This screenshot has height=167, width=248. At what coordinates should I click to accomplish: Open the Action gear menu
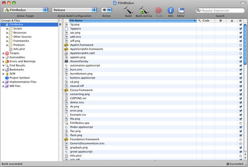[x=107, y=10]
